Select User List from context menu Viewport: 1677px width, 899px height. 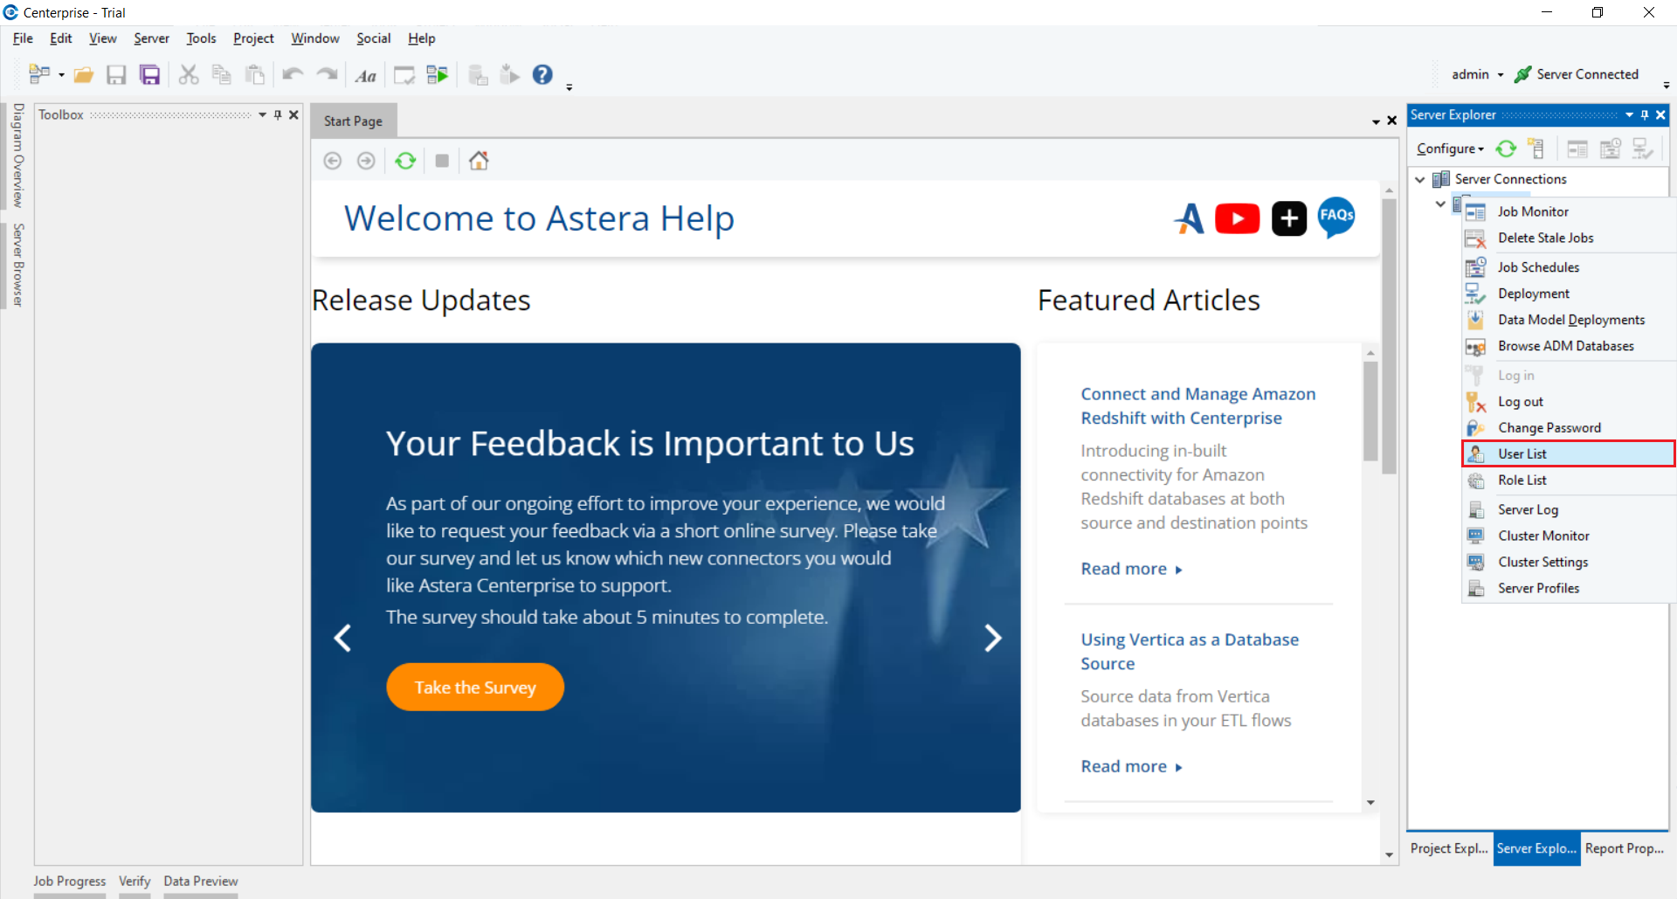1522,453
